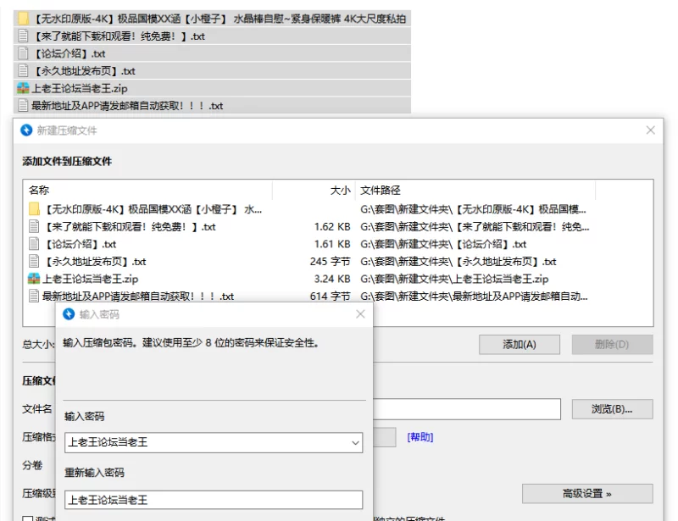The width and height of the screenshot is (678, 521).
Task: Click the 添加(A) button
Action: coord(520,345)
